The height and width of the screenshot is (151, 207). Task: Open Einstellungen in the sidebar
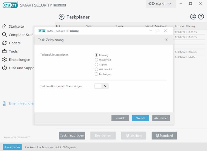tap(20, 60)
